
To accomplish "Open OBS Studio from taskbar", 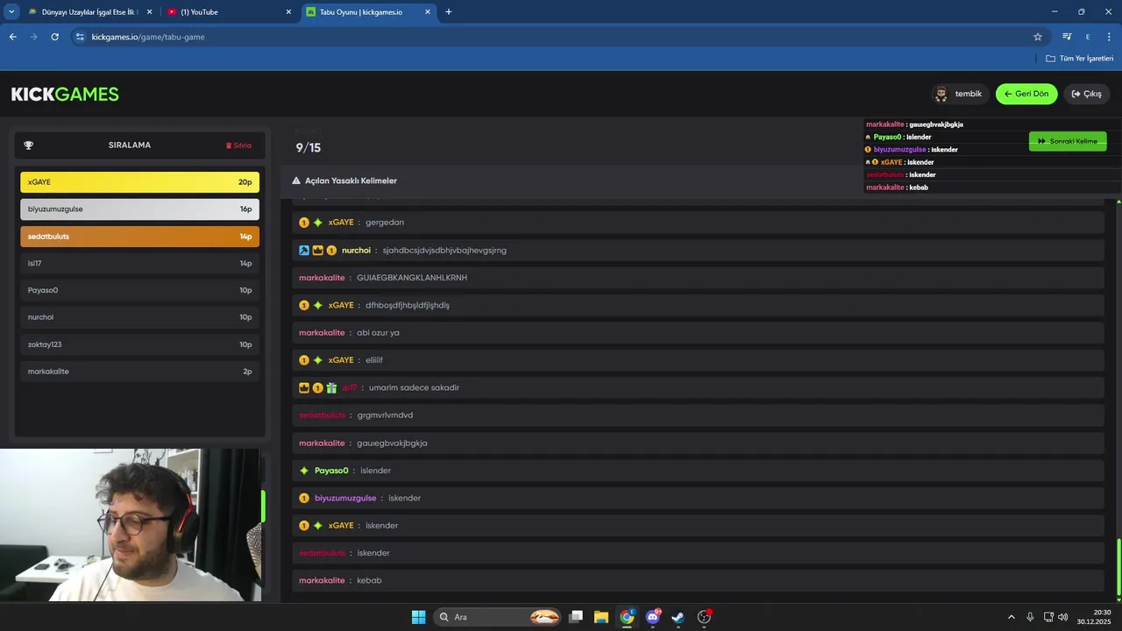I will (704, 617).
